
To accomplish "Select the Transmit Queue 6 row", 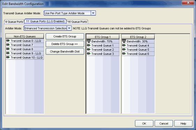I will 138,54.
